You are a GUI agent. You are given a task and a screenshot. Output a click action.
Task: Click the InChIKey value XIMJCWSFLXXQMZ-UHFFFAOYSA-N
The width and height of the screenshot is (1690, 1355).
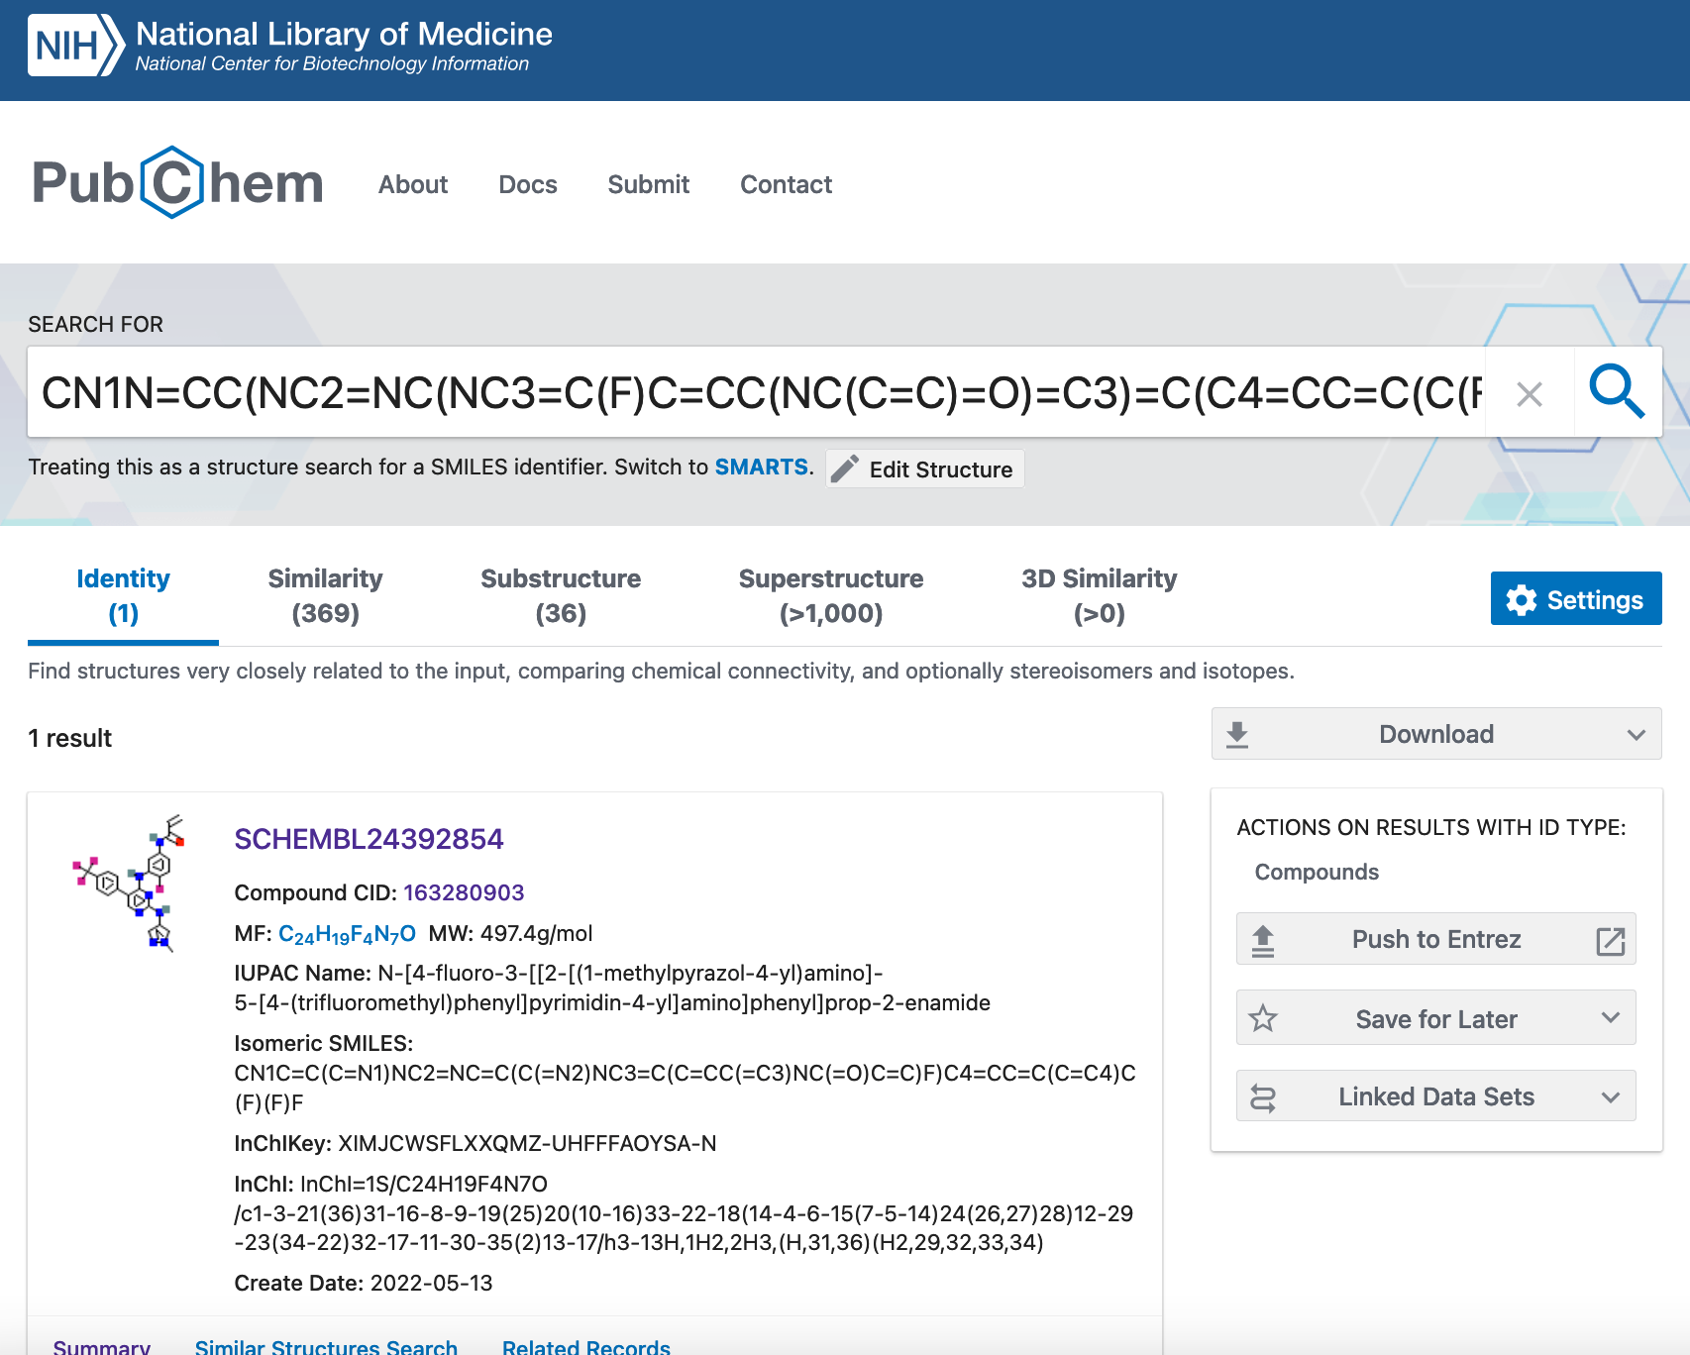[x=527, y=1144]
